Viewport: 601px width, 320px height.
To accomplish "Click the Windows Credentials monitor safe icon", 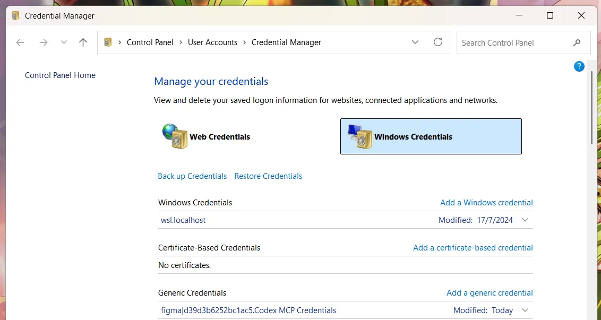I will pyautogui.click(x=359, y=136).
